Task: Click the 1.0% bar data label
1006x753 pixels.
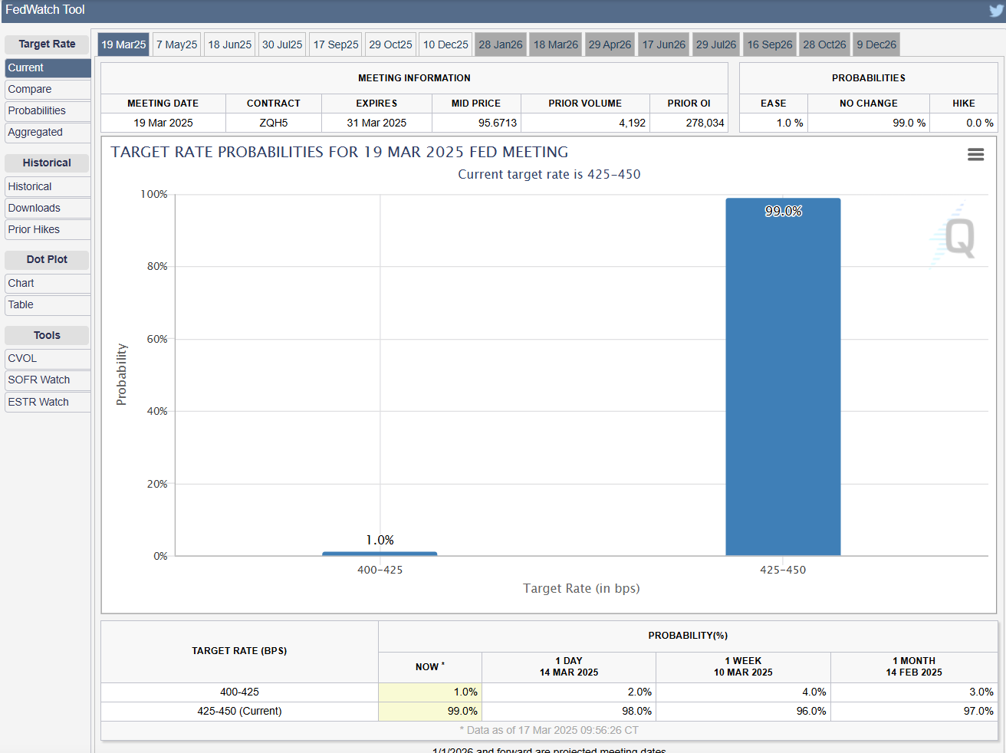Action: (380, 540)
